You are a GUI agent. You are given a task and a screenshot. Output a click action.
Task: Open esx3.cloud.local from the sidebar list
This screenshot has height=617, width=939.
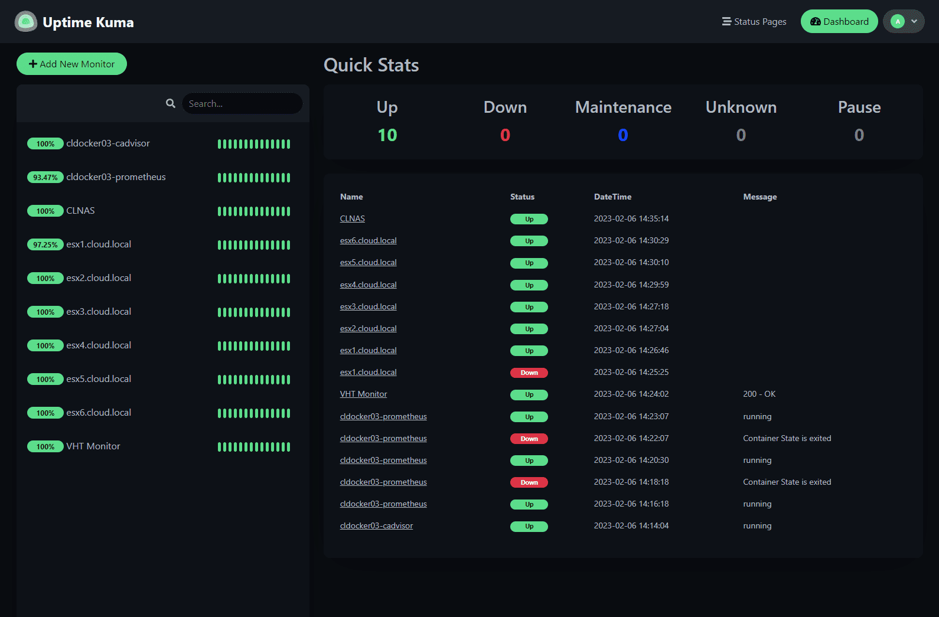(x=99, y=312)
